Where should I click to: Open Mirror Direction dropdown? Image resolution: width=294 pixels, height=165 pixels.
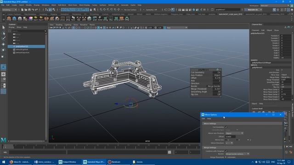(x=229, y=143)
